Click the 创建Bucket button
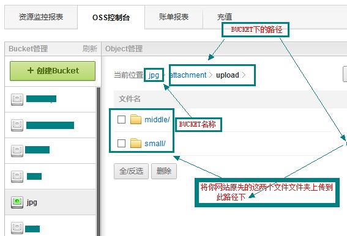The height and width of the screenshot is (236, 347). pos(53,71)
